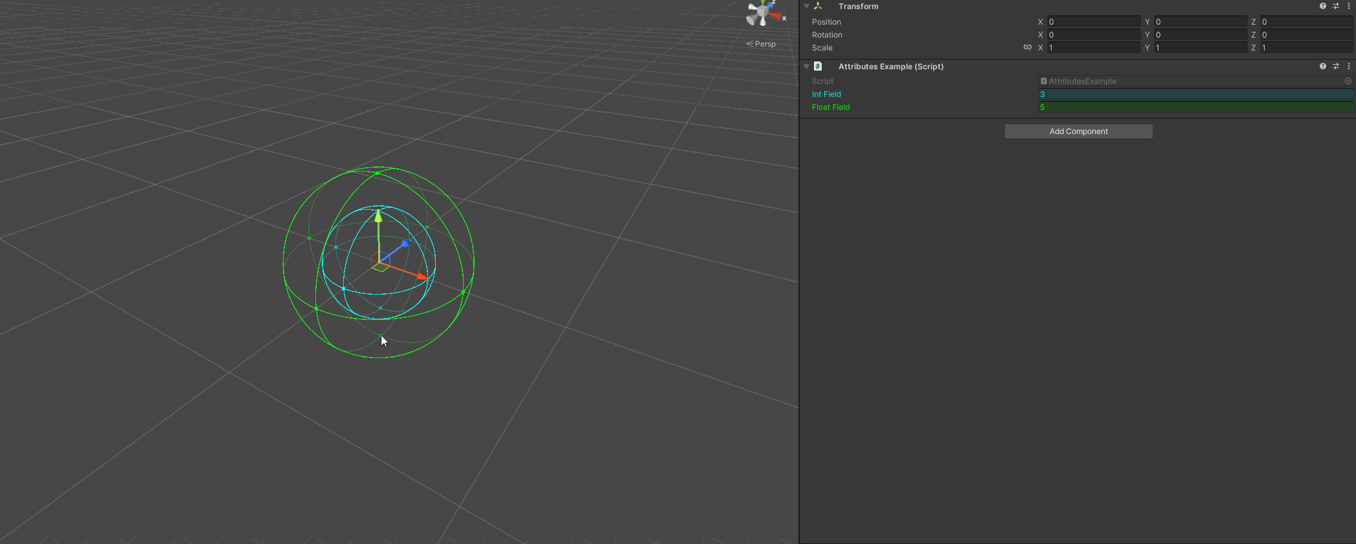
Task: Click the Rotation Y input field
Action: pos(1200,34)
